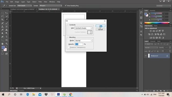Select the Path Selection tool

pyautogui.click(x=2, y=40)
